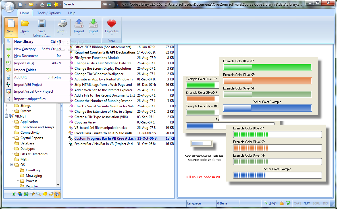Select New Category menu entry

point(37,49)
